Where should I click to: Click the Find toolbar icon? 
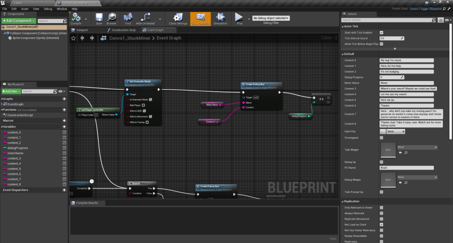click(128, 18)
